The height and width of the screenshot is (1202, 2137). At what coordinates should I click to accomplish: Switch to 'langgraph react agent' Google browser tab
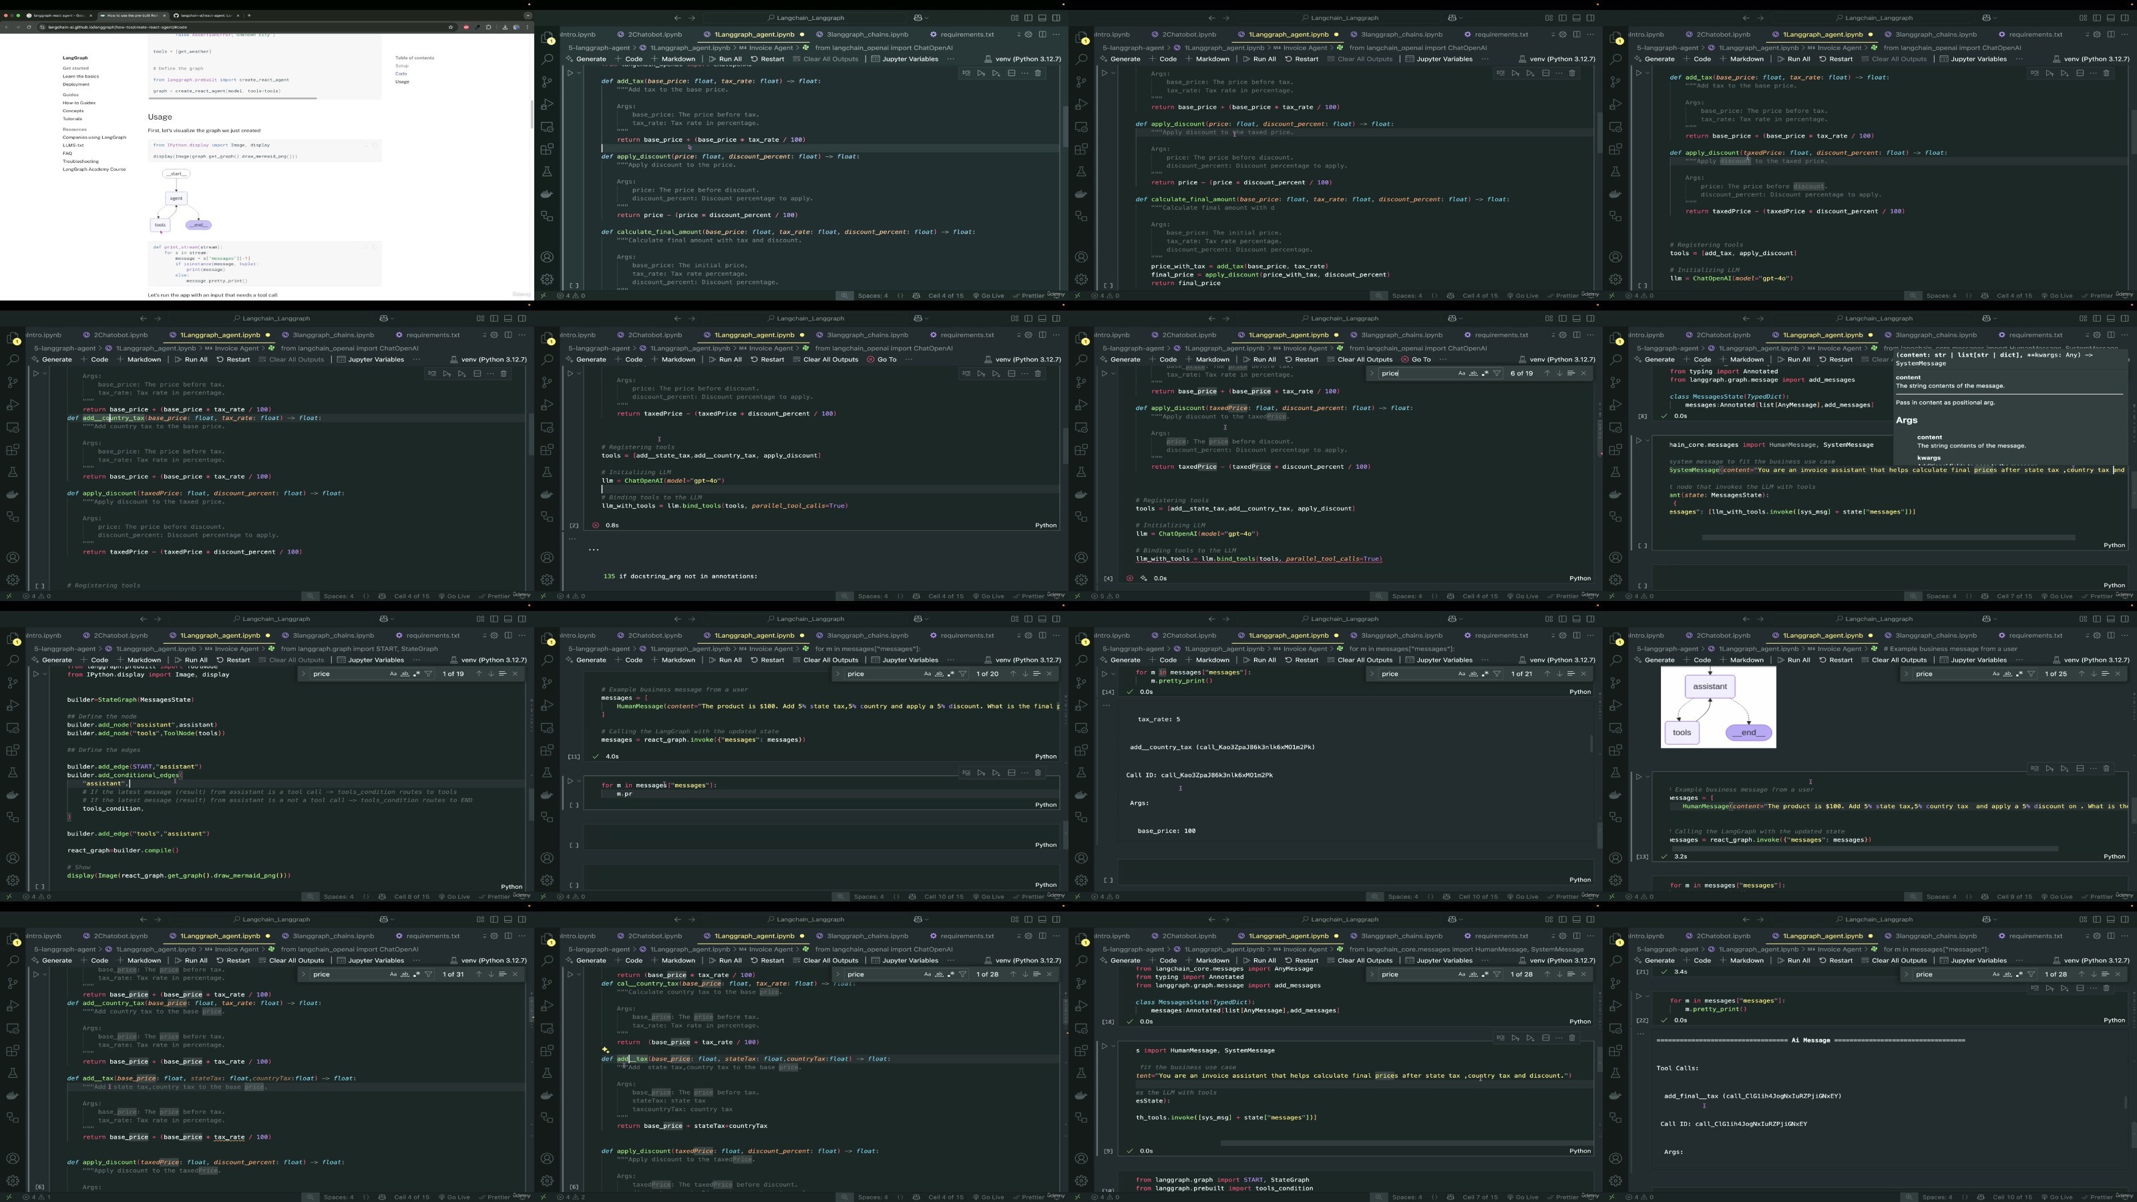point(59,15)
